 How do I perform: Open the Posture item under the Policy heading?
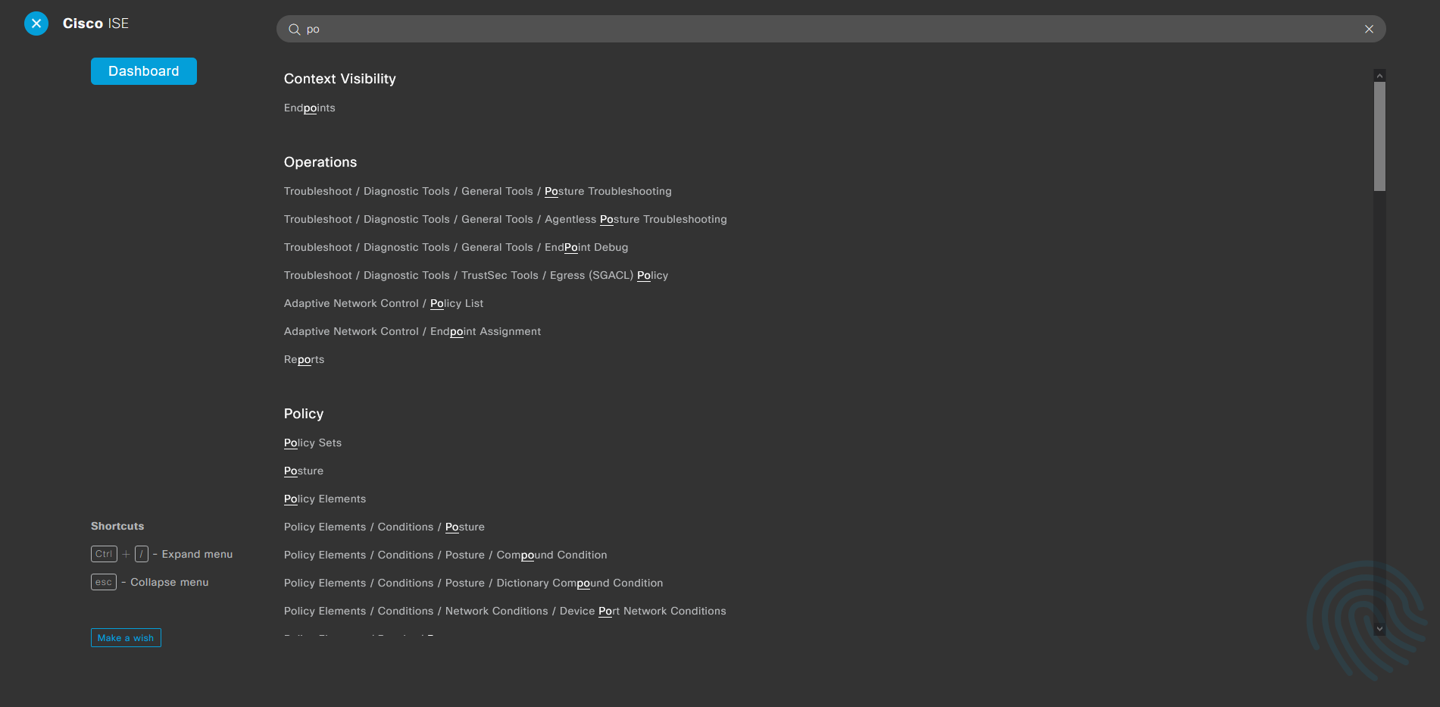click(304, 471)
